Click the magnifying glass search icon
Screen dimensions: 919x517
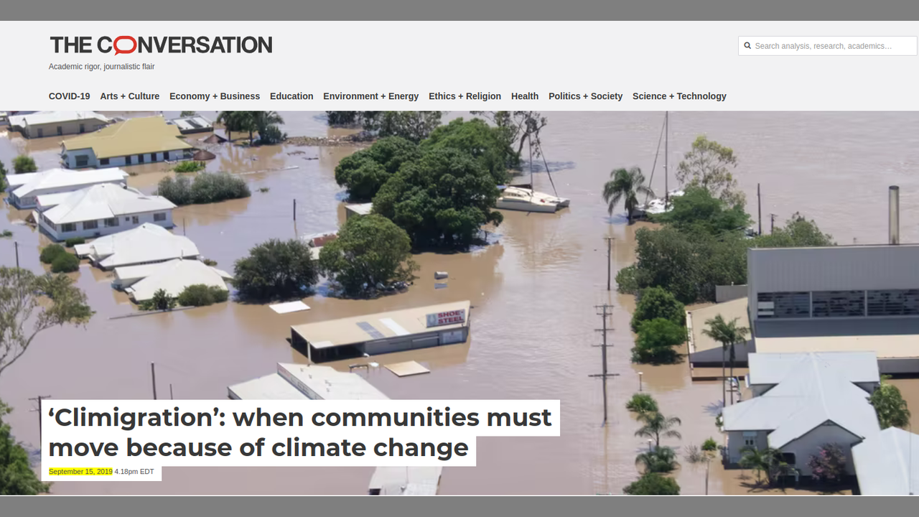click(747, 46)
